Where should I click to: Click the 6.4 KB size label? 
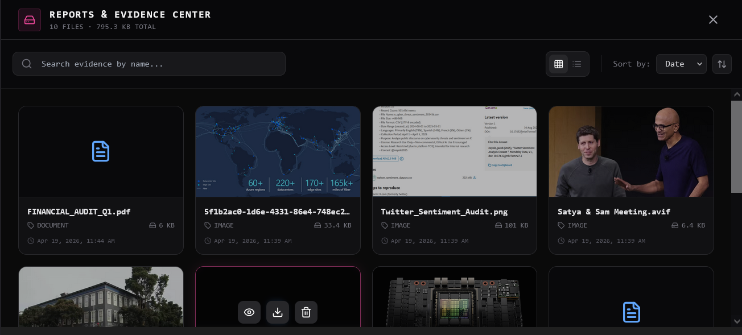[689, 225]
